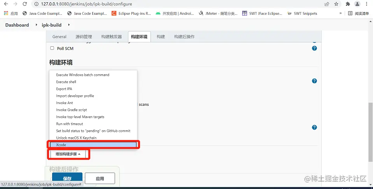Viewport: 373px width, 189px height.
Task: Expand the Dashboard breadcrumb arrow
Action: pyautogui.click(x=37, y=25)
